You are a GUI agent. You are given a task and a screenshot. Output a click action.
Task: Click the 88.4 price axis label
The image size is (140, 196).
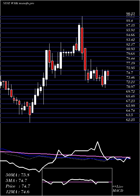129,21
